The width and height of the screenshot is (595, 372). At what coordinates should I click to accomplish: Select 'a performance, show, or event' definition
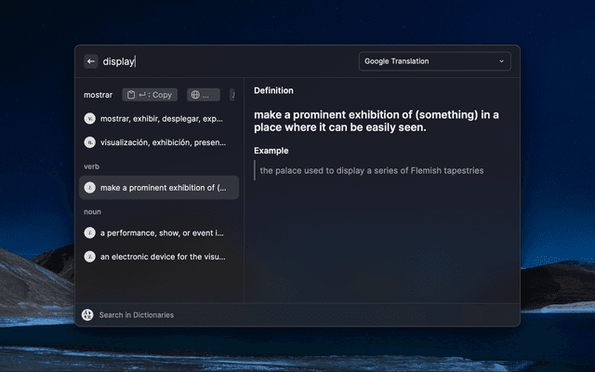[x=162, y=232]
